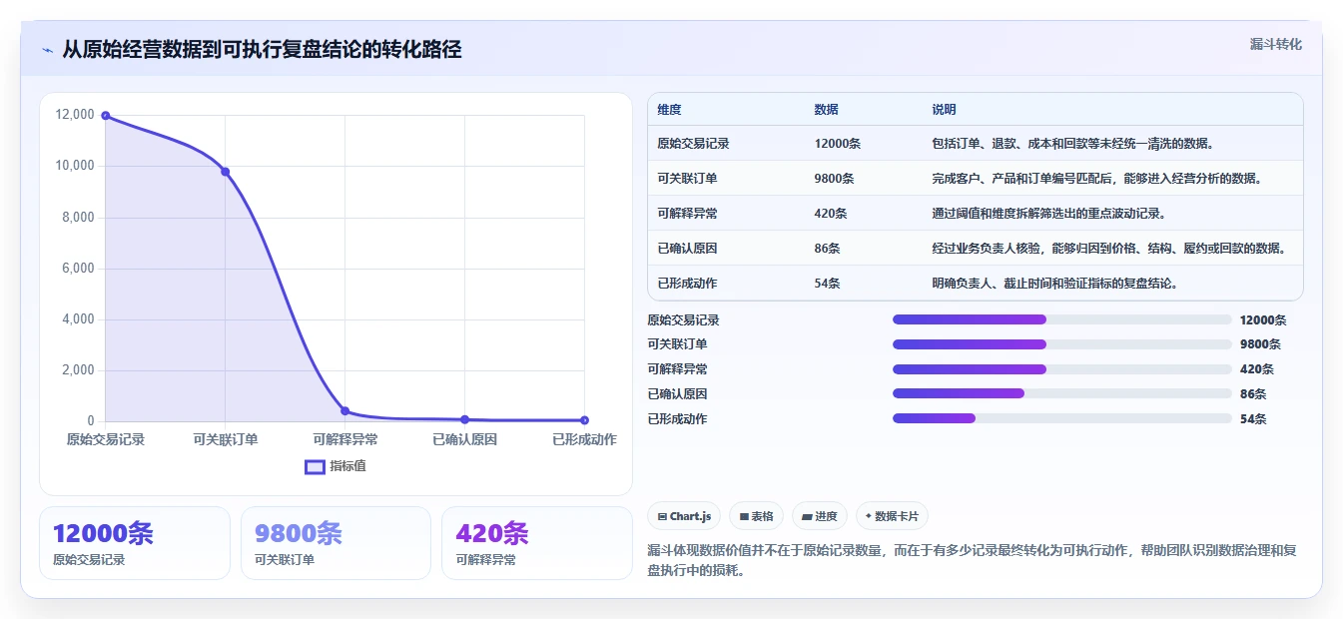Click the description starting 包括订单、退款
Image resolution: width=1343 pixels, height=619 pixels.
click(1072, 143)
